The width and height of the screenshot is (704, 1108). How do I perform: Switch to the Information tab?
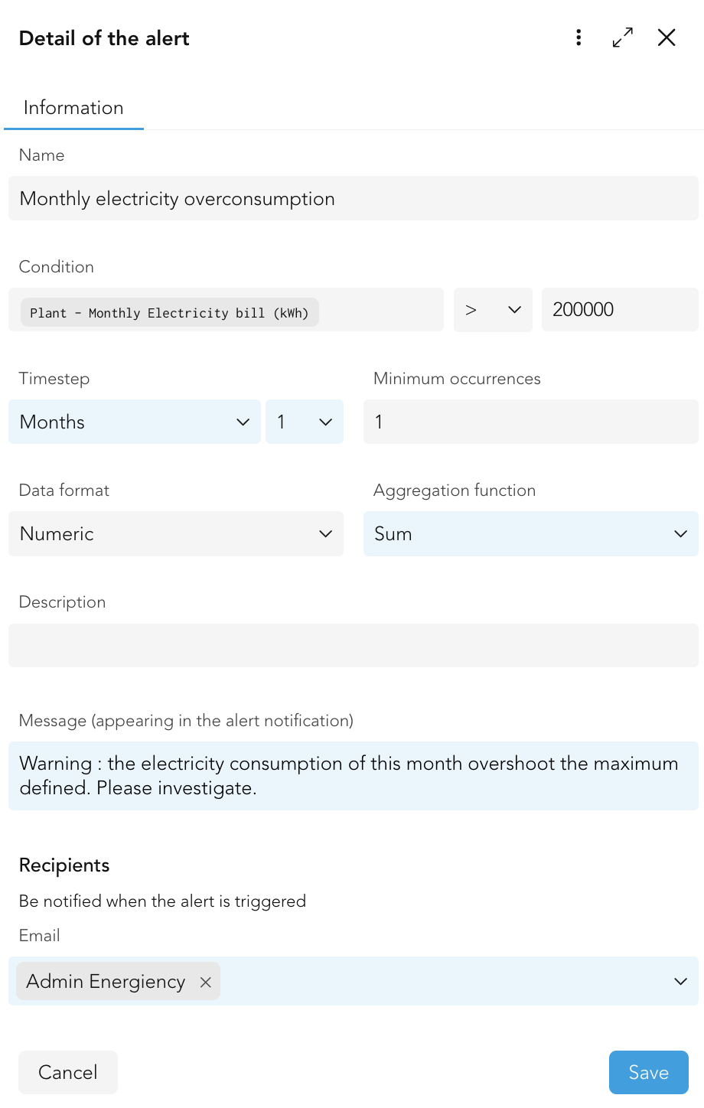pyautogui.click(x=73, y=108)
